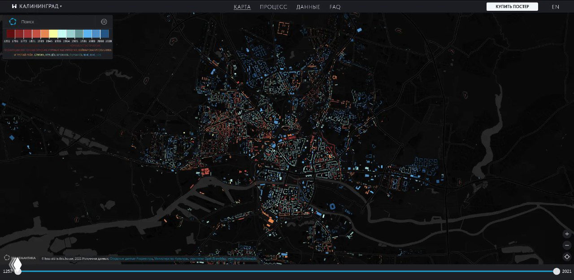Click the site logo next to Калининград
This screenshot has width=574, height=280.
point(14,7)
